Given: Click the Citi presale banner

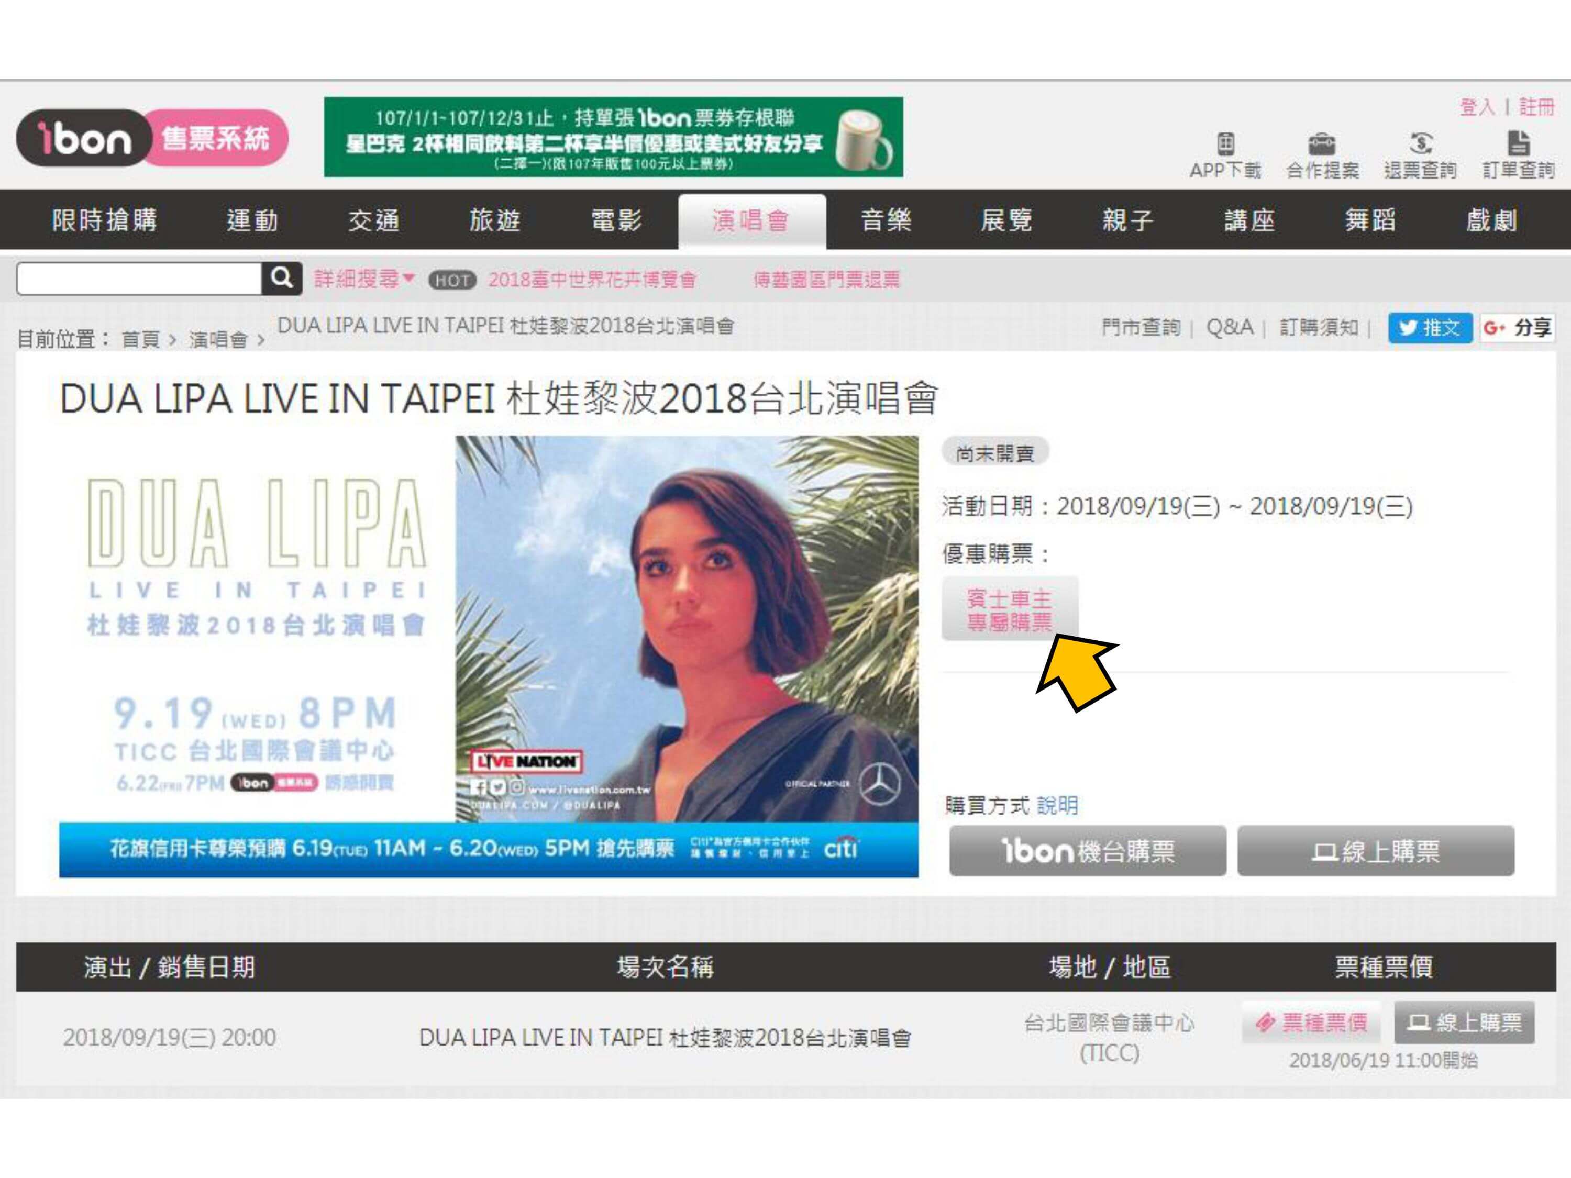Looking at the screenshot, I should coord(489,850).
